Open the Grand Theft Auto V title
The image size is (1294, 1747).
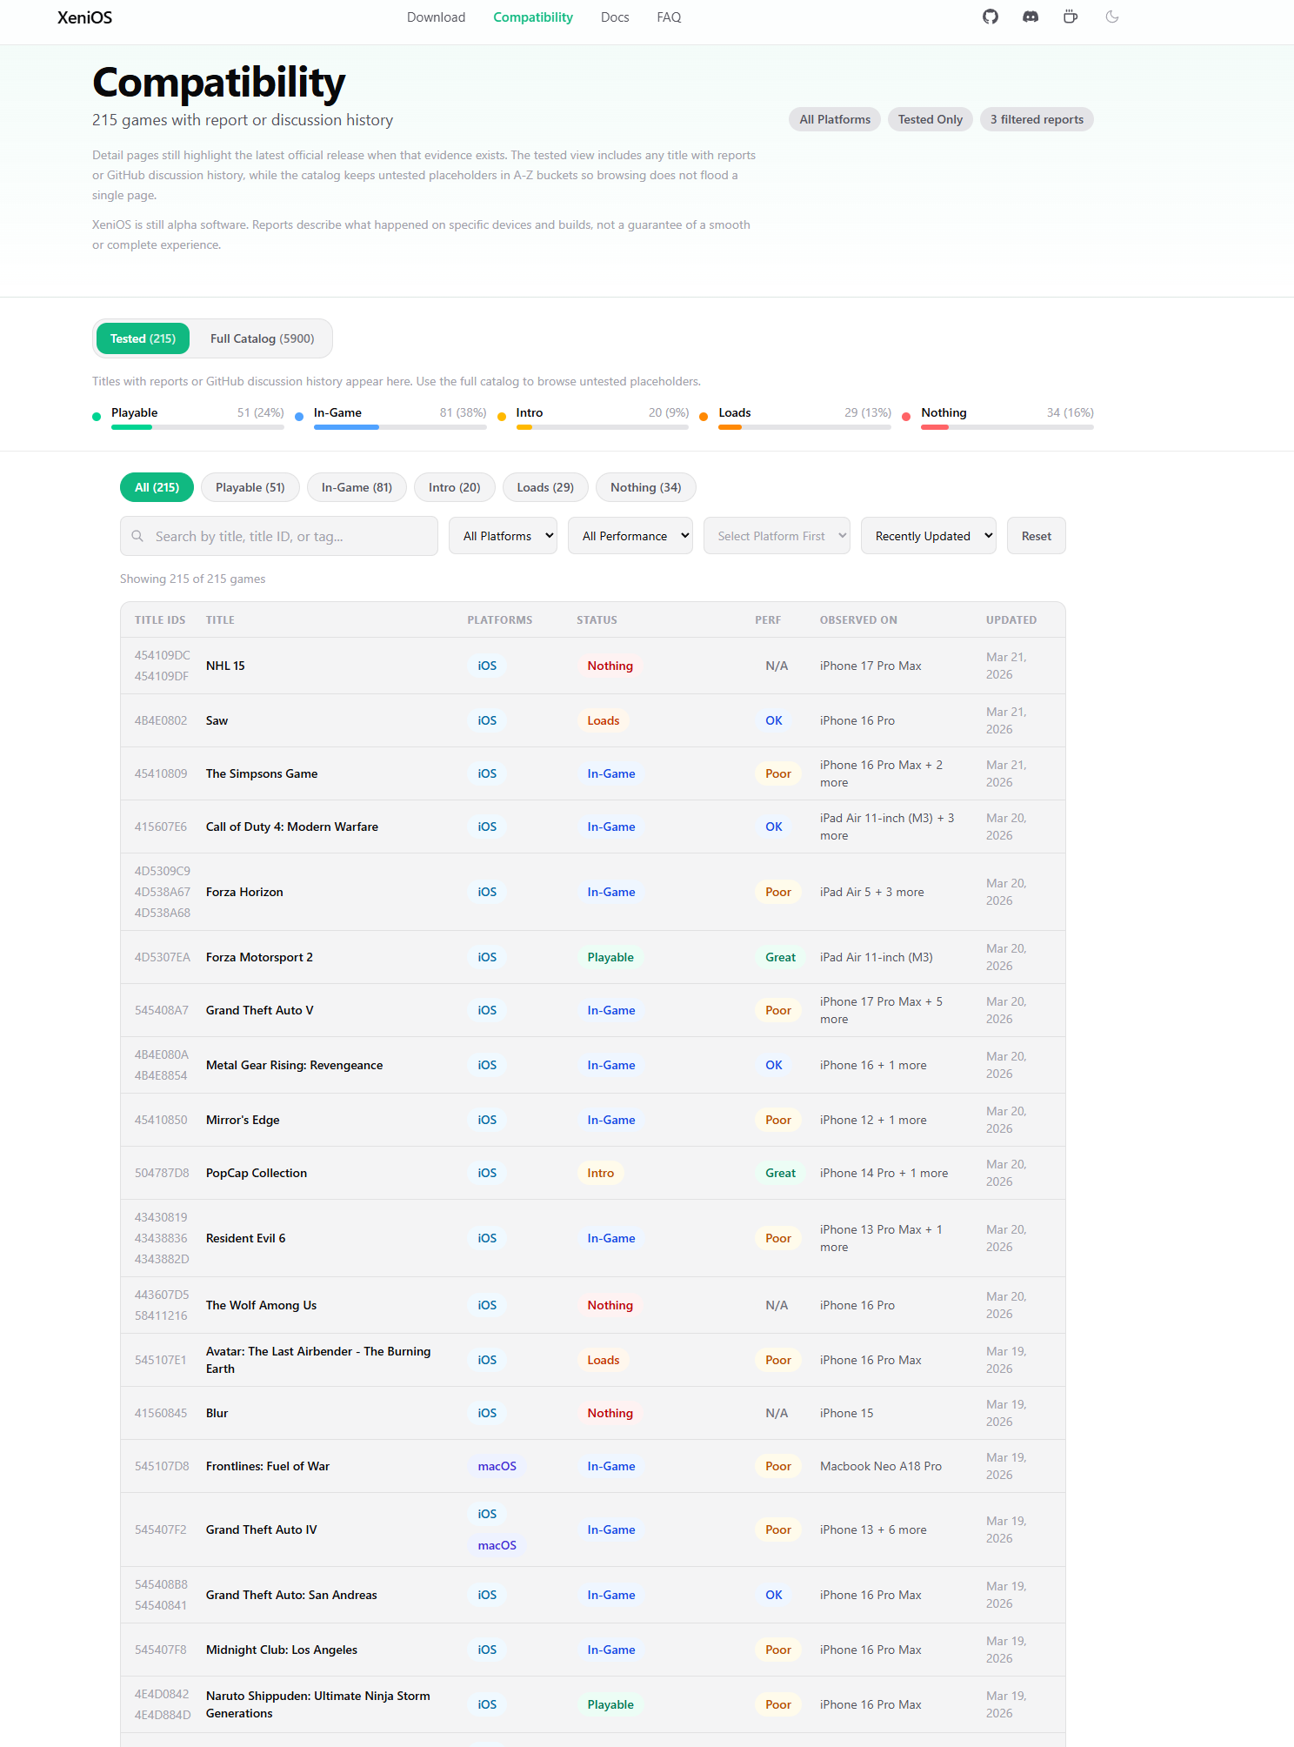coord(259,1010)
